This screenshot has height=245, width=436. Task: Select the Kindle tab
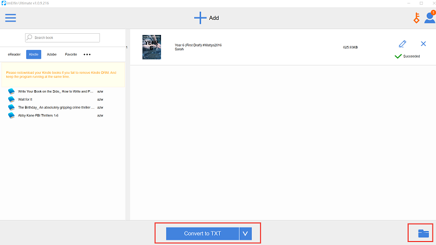click(x=33, y=54)
